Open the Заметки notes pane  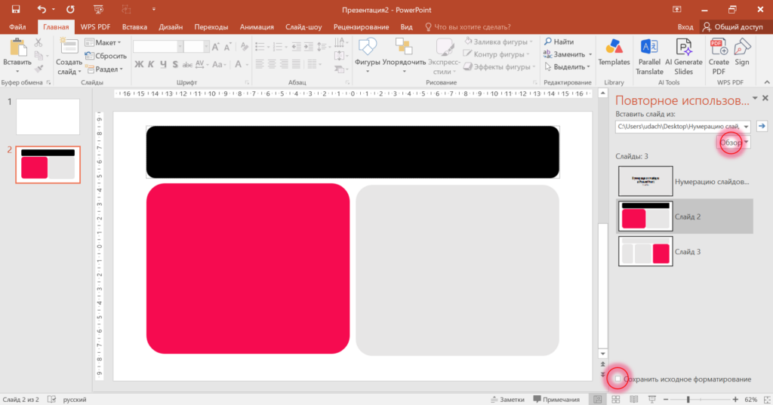507,400
